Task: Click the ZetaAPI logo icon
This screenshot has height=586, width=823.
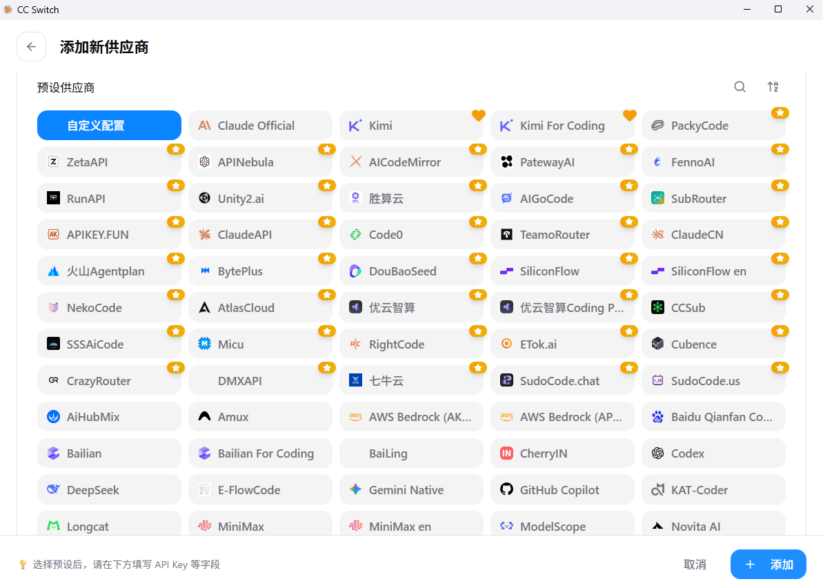Action: tap(54, 162)
